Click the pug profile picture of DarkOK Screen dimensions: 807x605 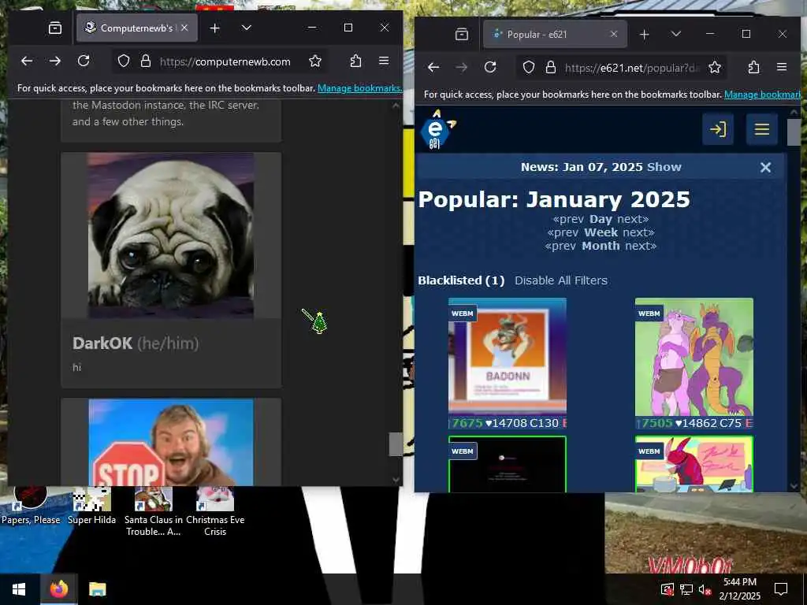(171, 235)
